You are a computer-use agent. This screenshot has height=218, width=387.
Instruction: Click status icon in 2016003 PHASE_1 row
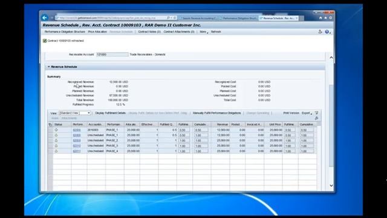pos(56,130)
